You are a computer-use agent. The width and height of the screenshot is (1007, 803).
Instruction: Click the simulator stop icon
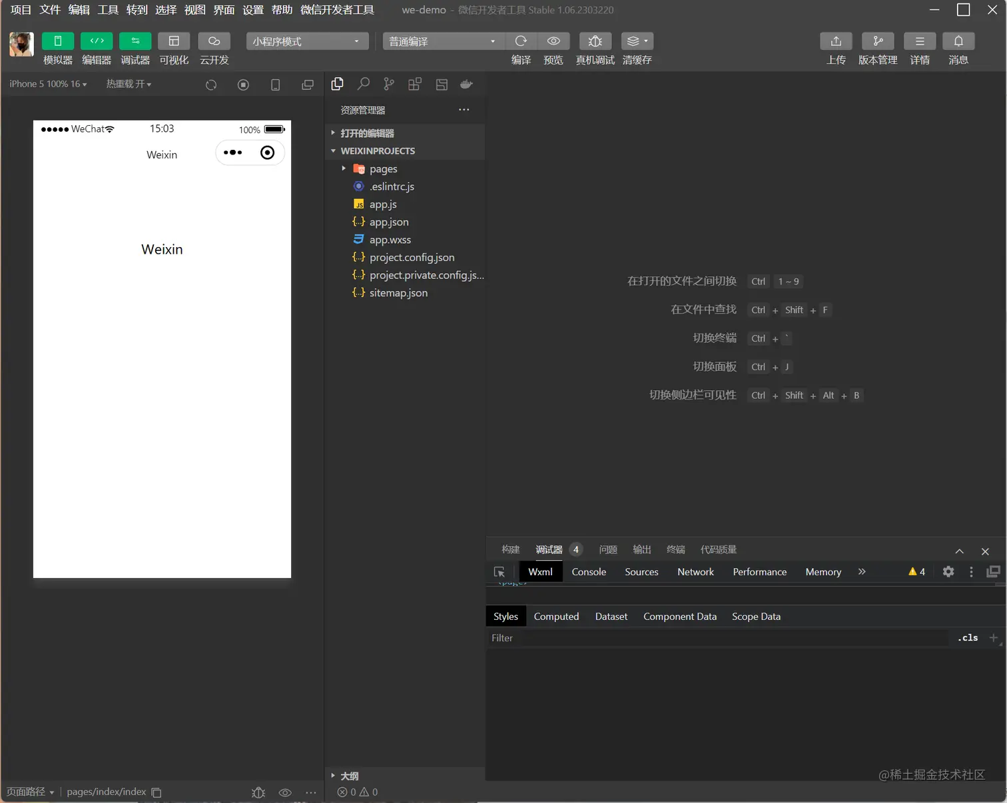click(x=243, y=85)
